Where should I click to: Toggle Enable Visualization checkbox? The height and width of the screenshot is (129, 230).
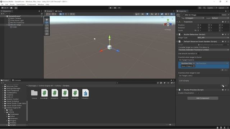tap(198, 93)
